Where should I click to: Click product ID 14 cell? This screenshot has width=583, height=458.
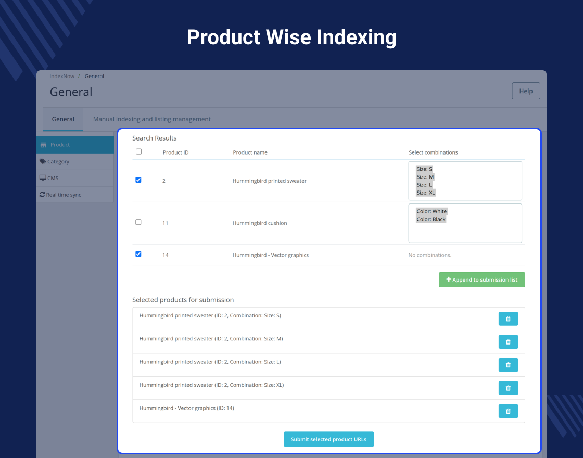(x=165, y=255)
